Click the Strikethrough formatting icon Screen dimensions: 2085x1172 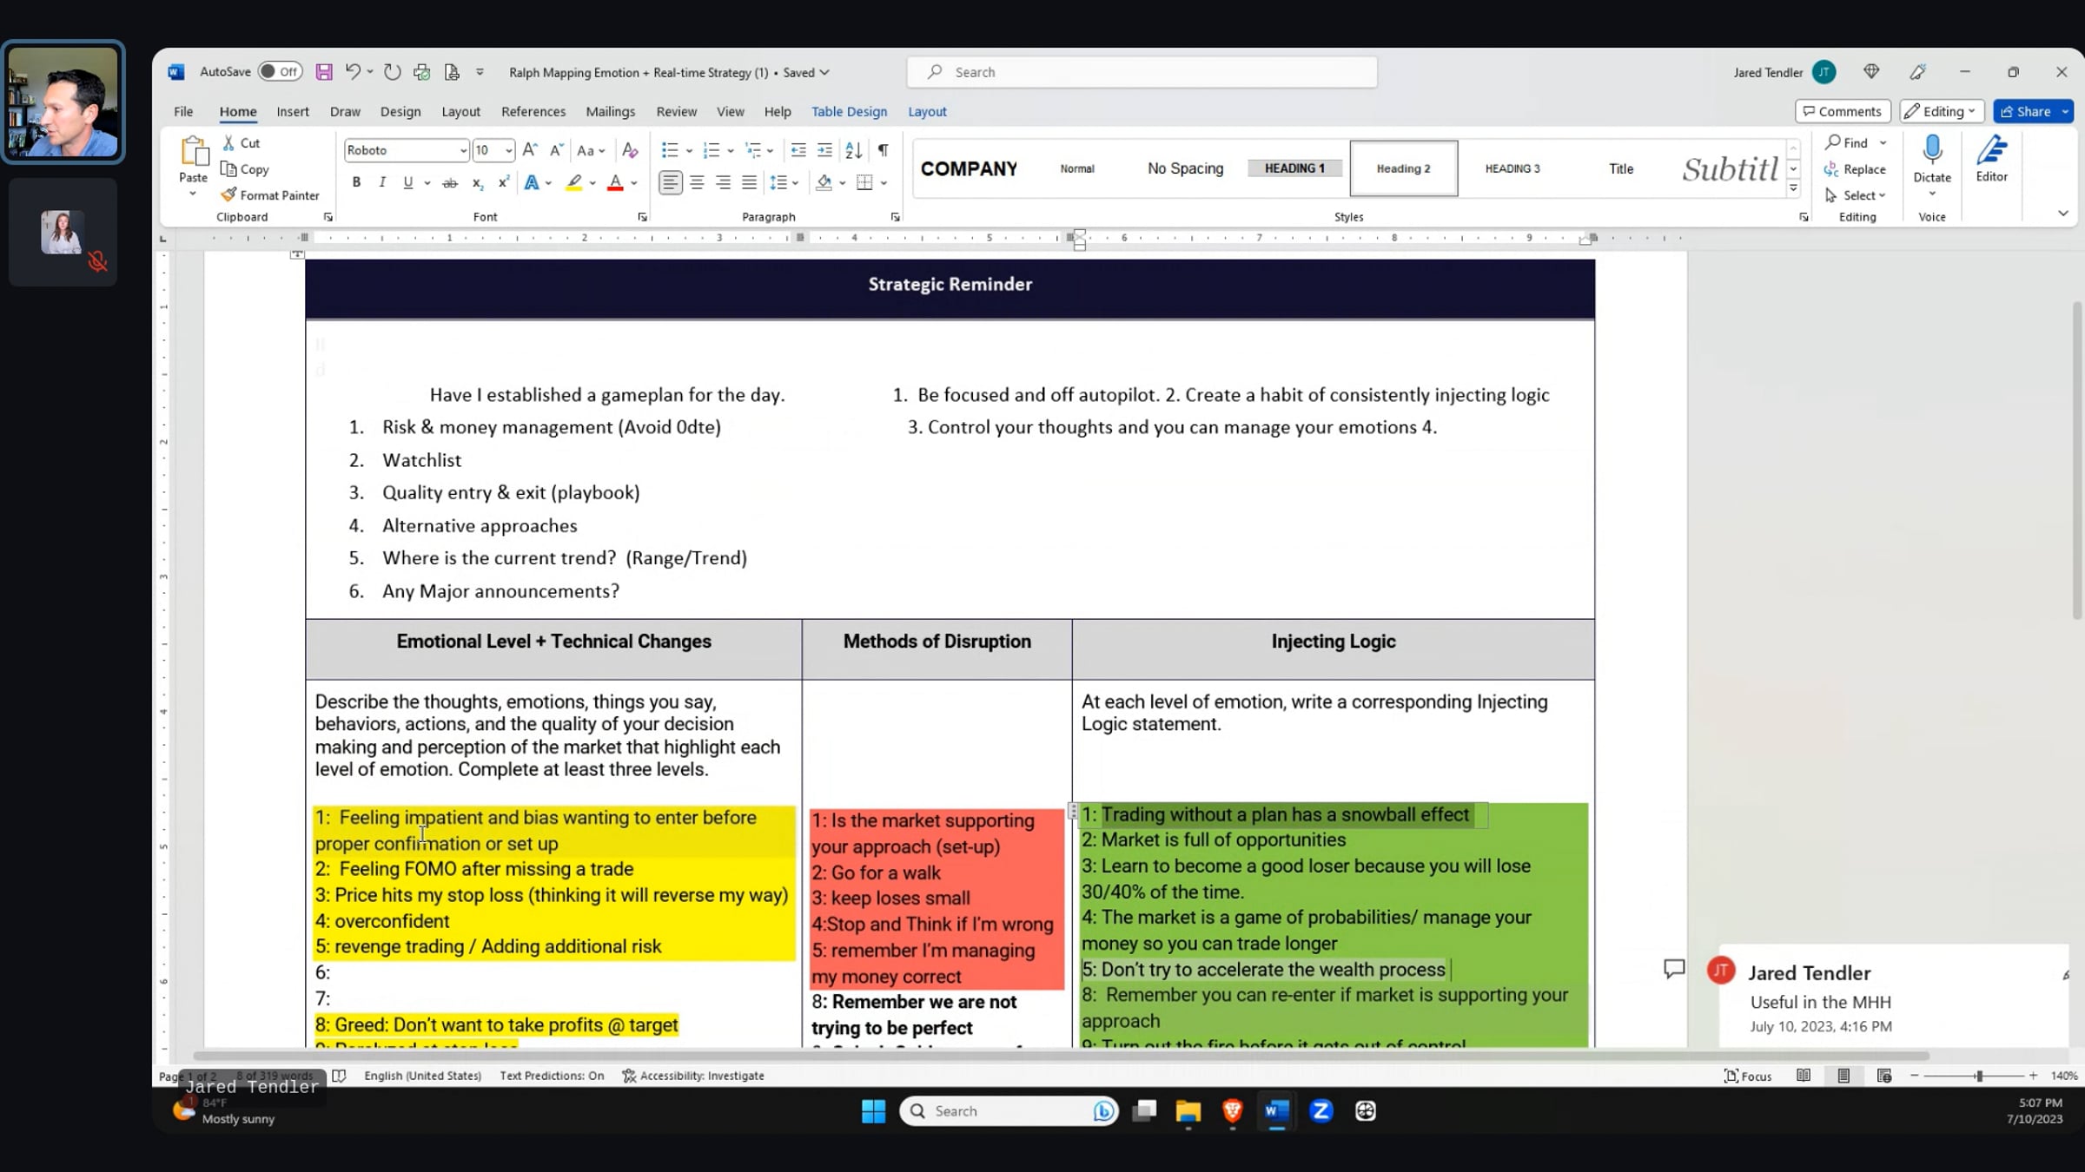click(x=449, y=182)
